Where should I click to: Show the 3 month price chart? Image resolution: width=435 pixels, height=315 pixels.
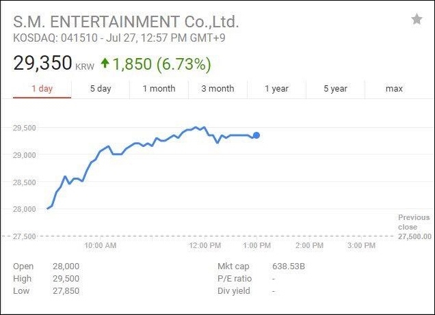(217, 89)
